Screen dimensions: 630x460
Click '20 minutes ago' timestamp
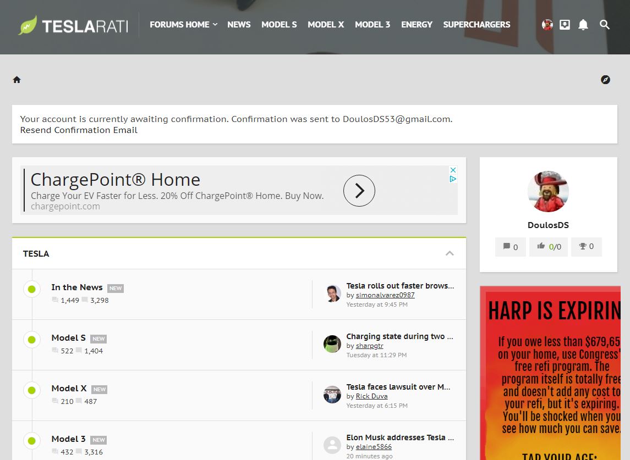[x=369, y=456]
